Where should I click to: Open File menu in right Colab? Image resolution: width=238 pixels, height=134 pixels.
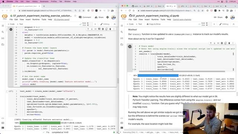tap(130, 19)
